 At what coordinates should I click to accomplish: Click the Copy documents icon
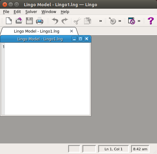[x=88, y=21]
